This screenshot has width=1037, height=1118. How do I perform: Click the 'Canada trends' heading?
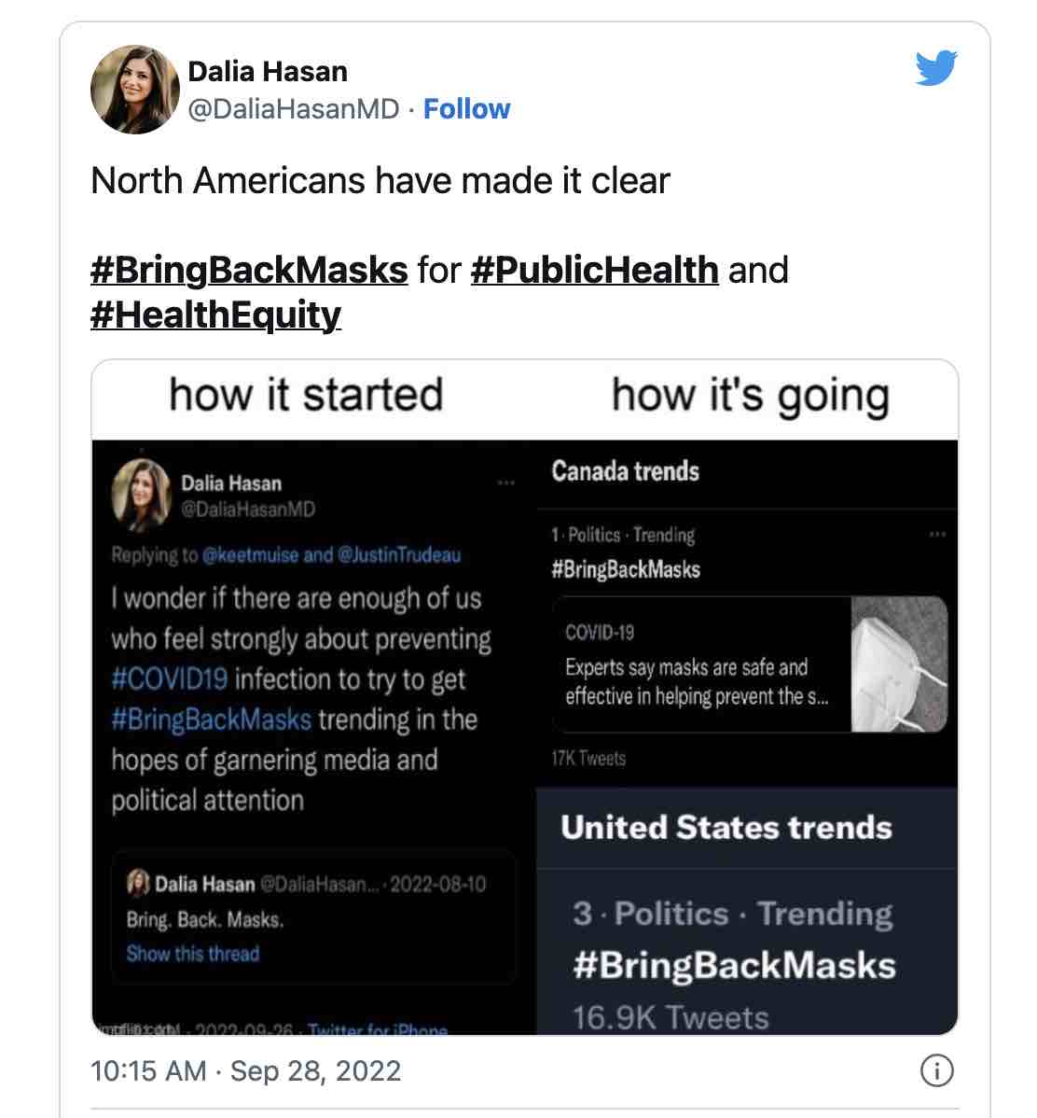click(x=625, y=471)
